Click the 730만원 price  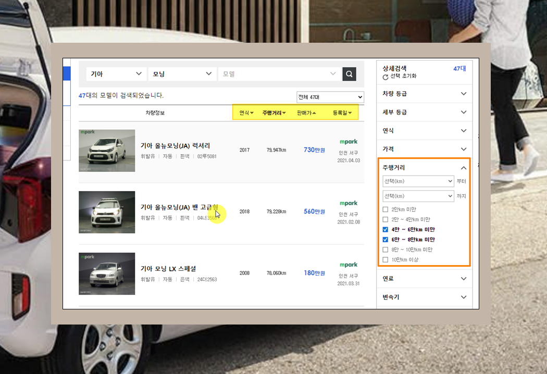(314, 150)
